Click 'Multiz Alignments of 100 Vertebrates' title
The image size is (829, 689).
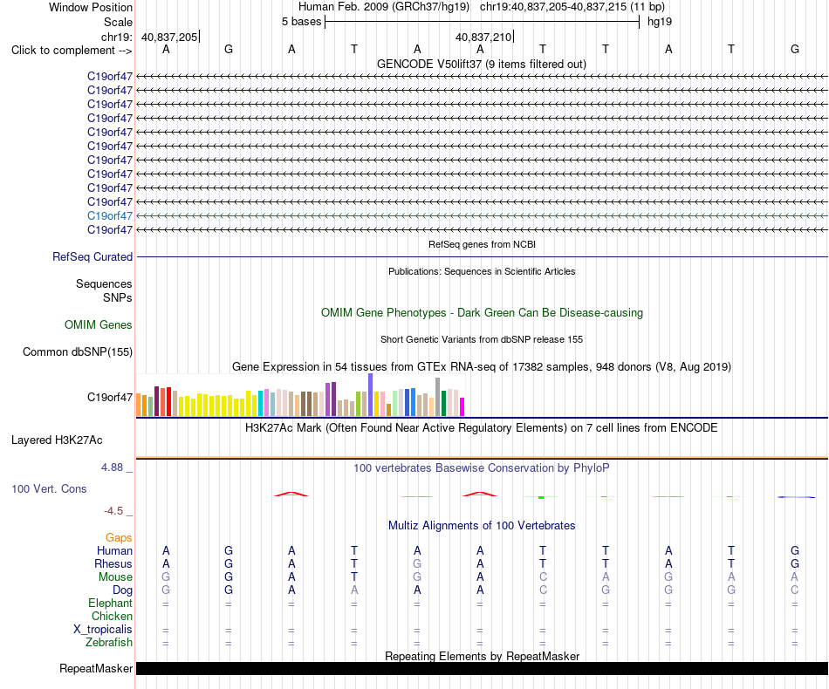(x=482, y=526)
